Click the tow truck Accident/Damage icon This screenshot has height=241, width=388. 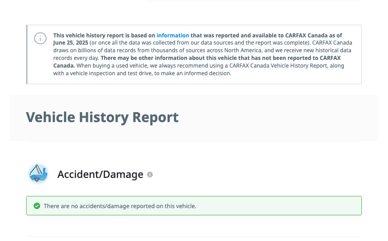[x=38, y=174]
